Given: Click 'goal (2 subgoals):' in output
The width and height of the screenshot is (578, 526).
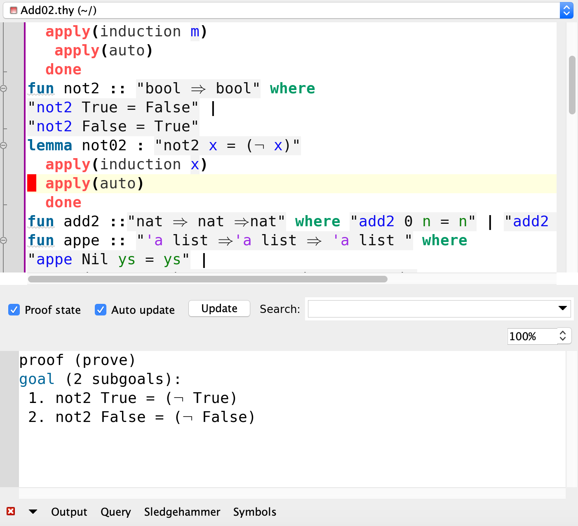Looking at the screenshot, I should tap(100, 379).
